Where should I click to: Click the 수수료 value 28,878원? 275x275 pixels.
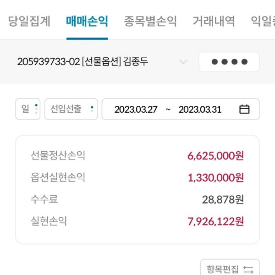click(223, 199)
